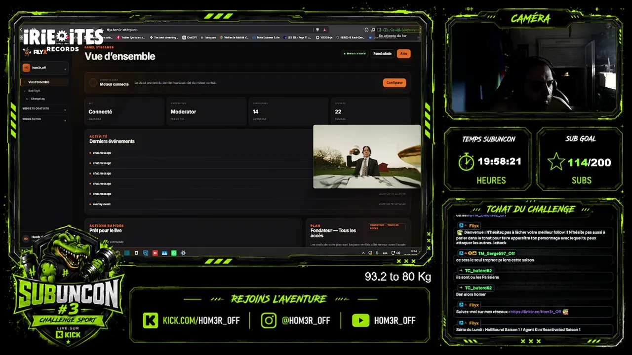Show hidden system tray icons
The width and height of the screenshot is (632, 355).
[x=364, y=253]
